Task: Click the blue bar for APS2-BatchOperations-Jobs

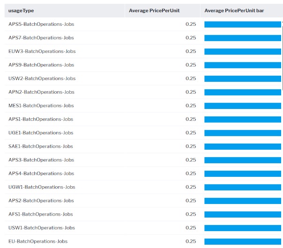Action: coord(242,201)
